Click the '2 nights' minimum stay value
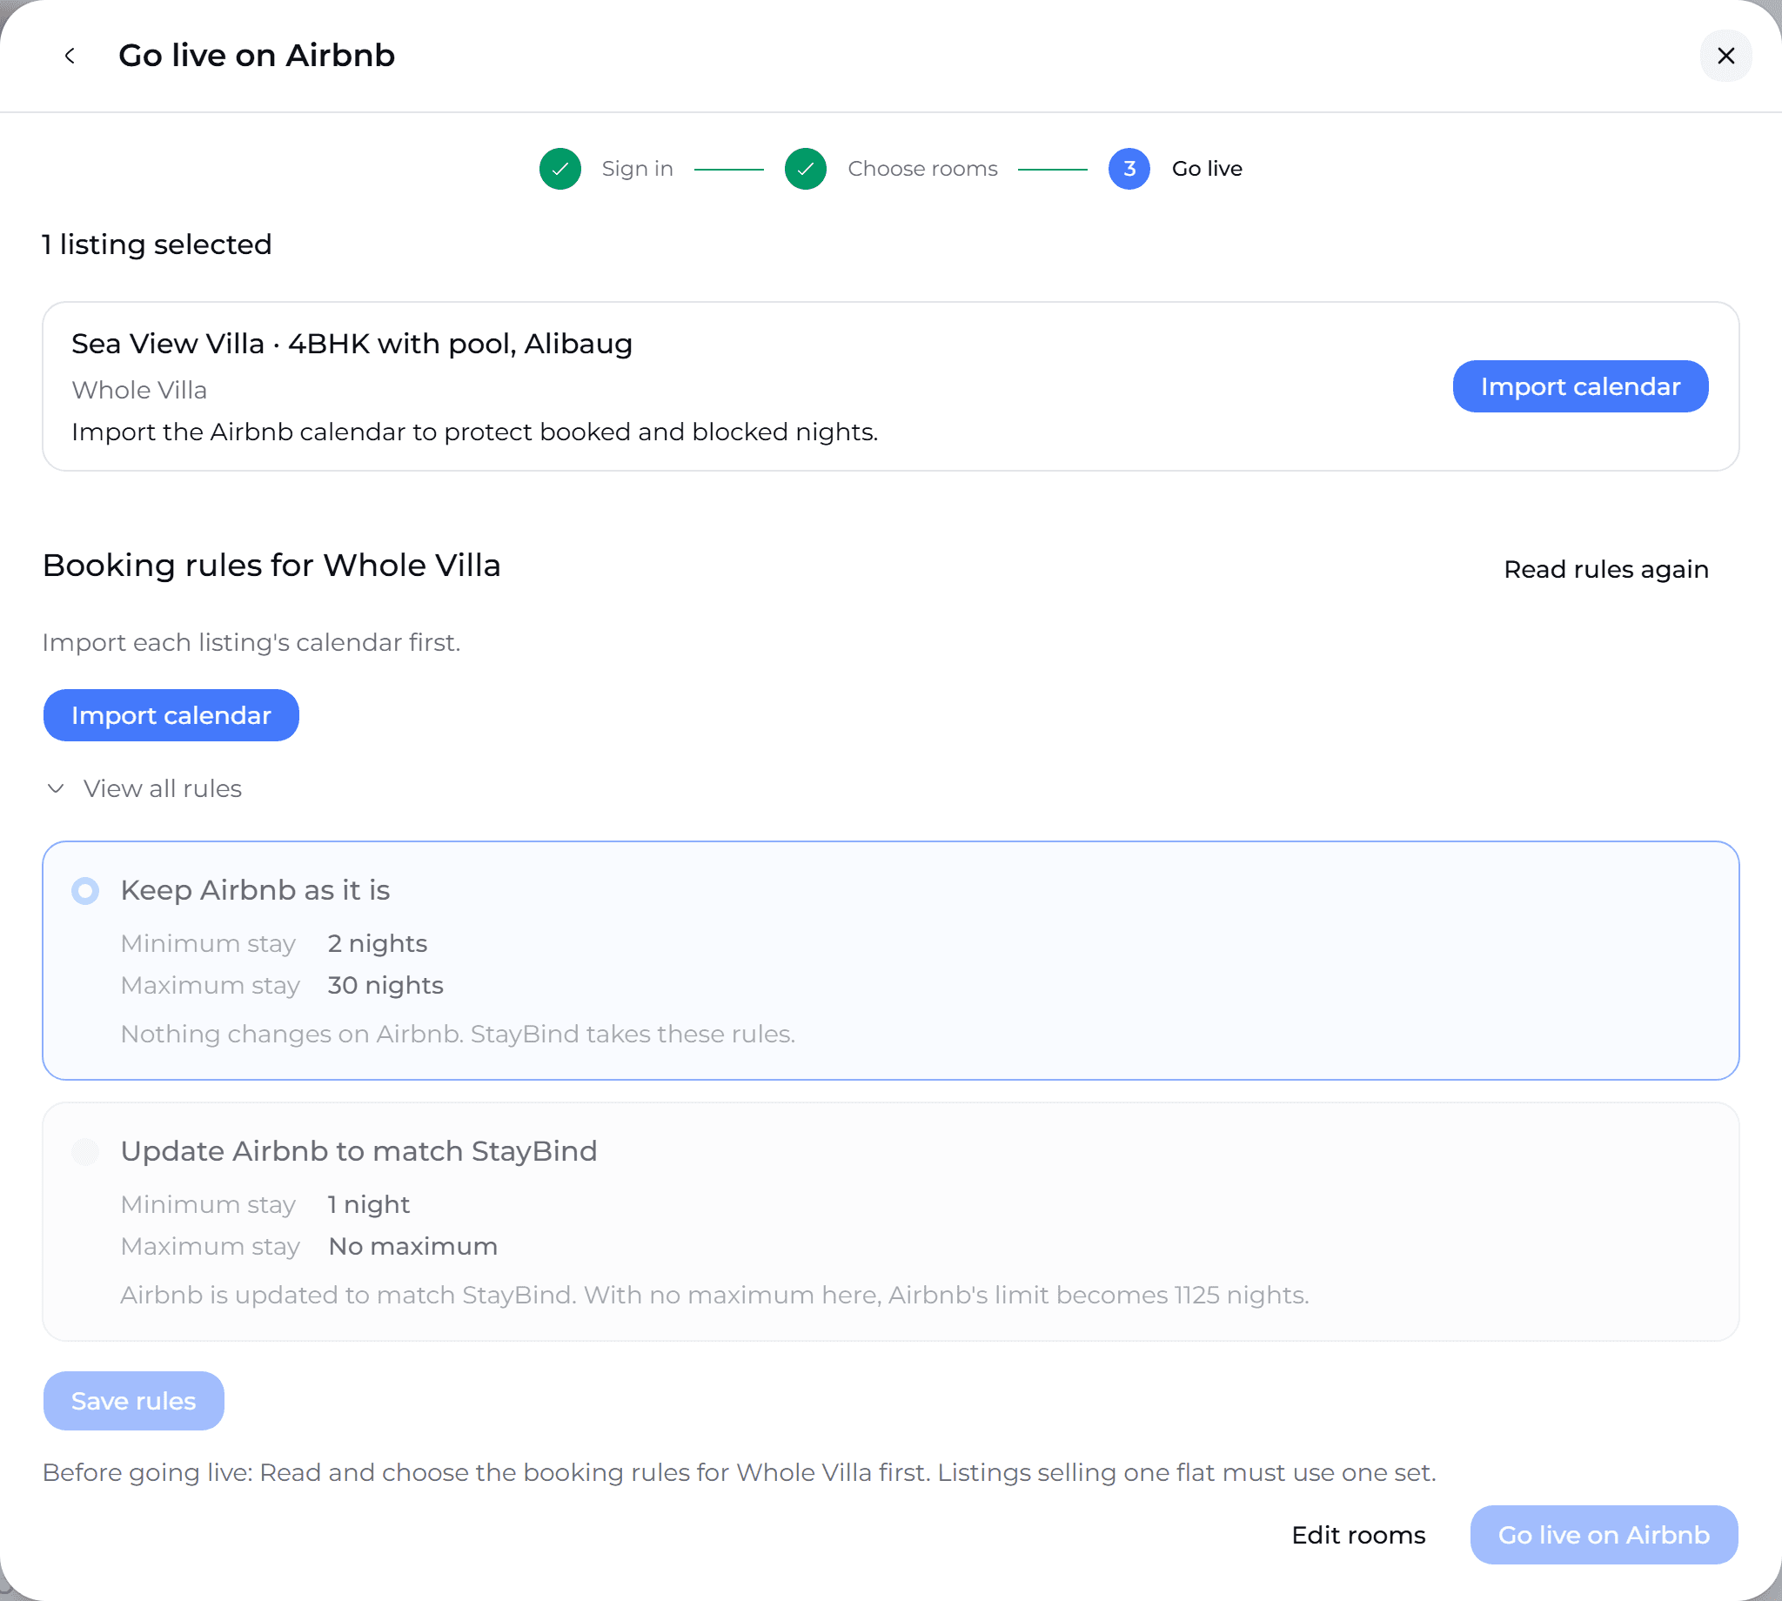This screenshot has height=1601, width=1782. [x=378, y=943]
